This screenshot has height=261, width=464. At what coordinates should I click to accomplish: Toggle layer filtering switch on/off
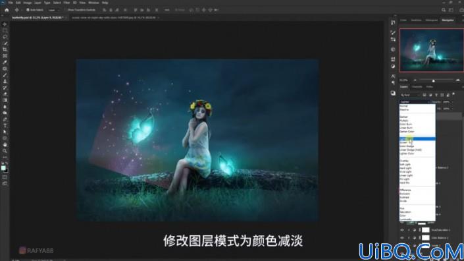[x=453, y=94]
